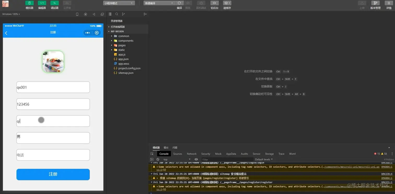Toggle the 模拟器 simulator panel button
The width and height of the screenshot is (395, 194).
click(29, 3)
